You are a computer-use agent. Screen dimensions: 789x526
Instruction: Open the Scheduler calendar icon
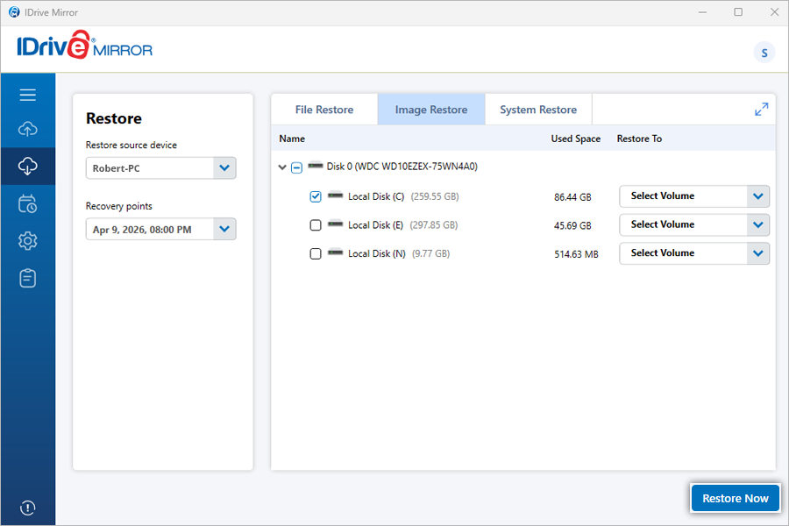pyautogui.click(x=27, y=204)
